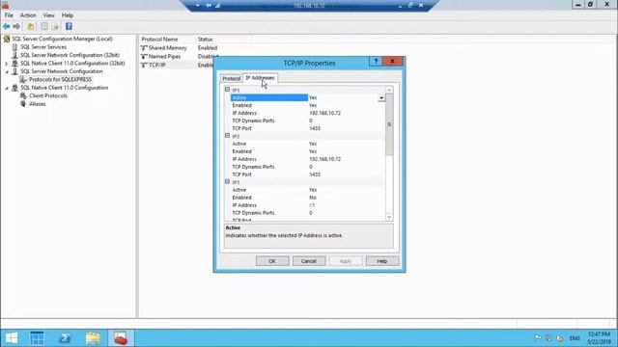The width and height of the screenshot is (618, 347).
Task: Select the IP2 Active property
Action: click(x=307, y=144)
